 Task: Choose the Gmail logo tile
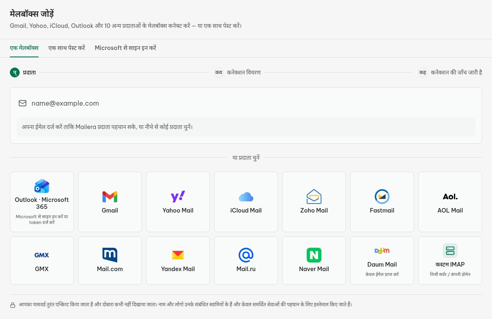tap(110, 202)
